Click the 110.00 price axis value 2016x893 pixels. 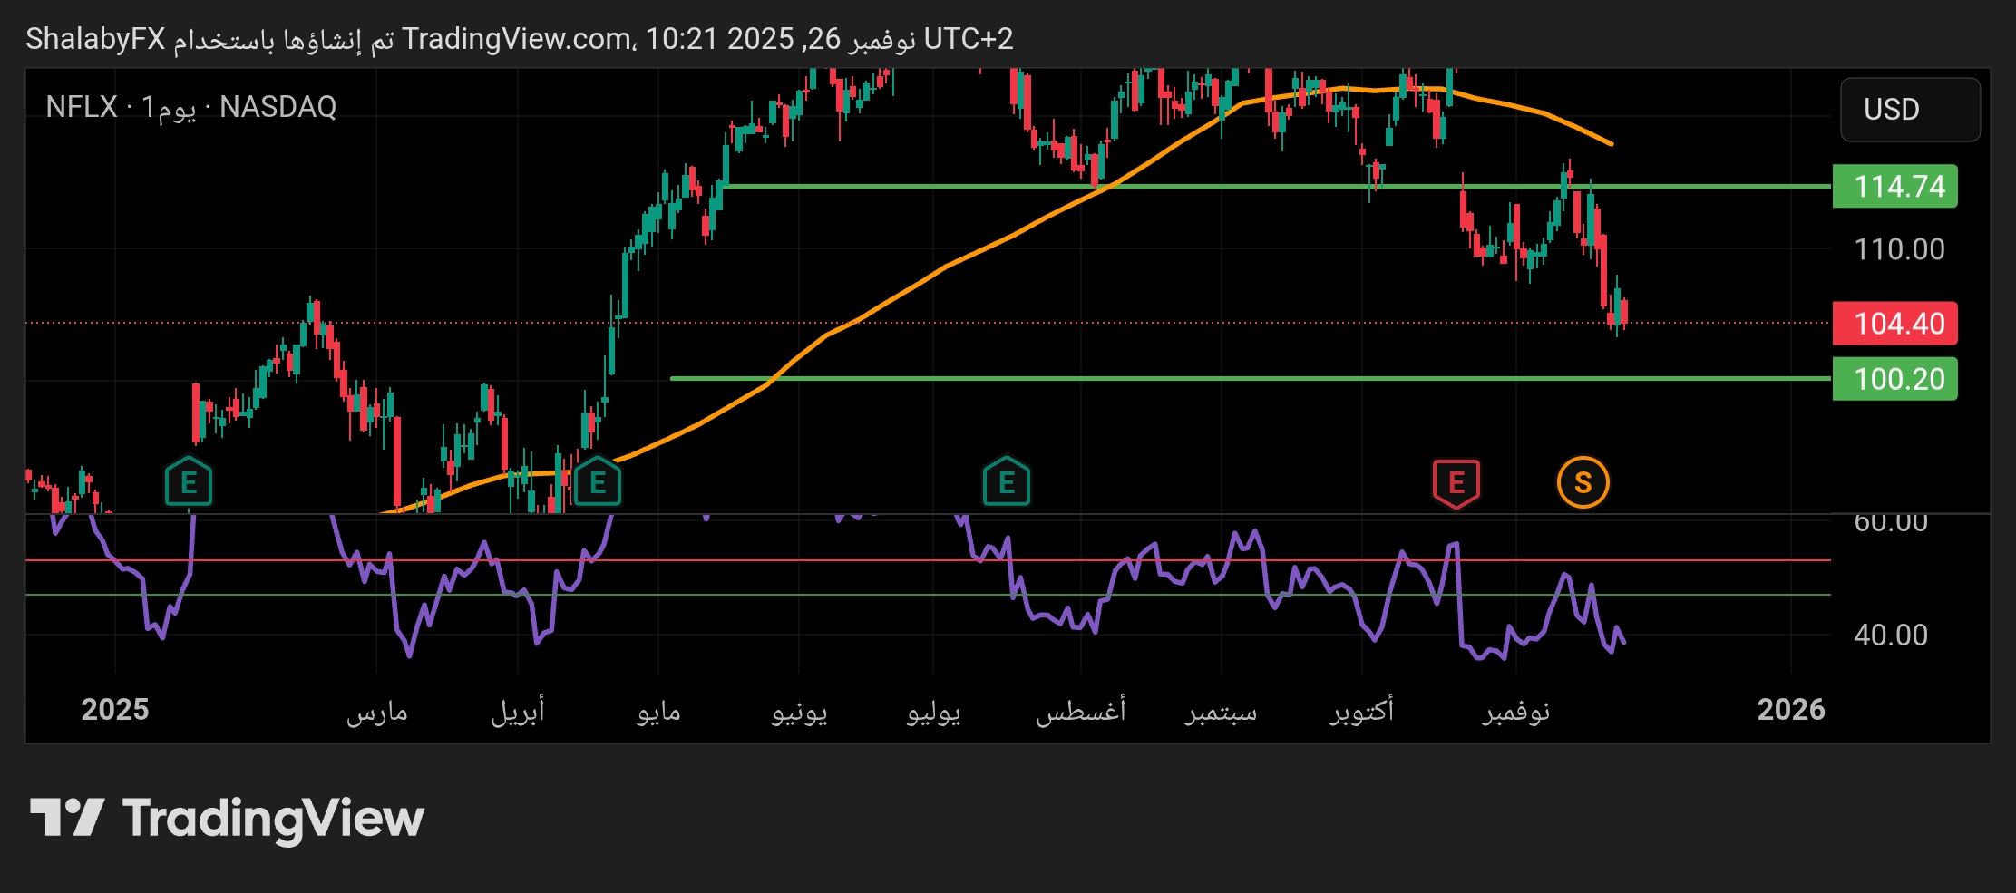(1898, 249)
